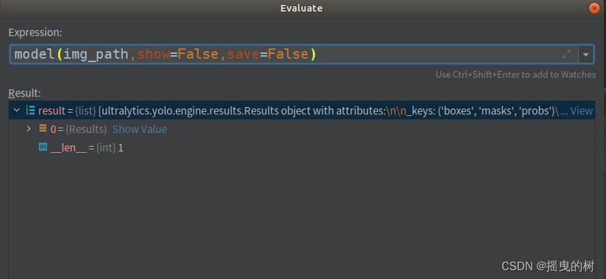Image resolution: width=606 pixels, height=279 pixels.
Task: Click the Result: label
Action: point(25,93)
